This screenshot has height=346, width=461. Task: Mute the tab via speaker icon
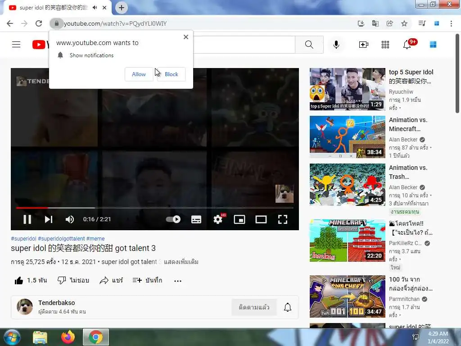(x=95, y=8)
